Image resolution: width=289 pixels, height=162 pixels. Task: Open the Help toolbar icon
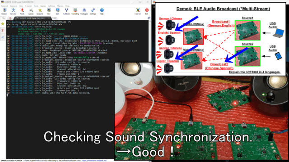pyautogui.click(x=102, y=11)
